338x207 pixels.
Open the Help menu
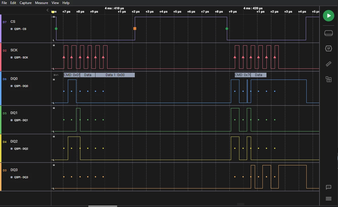tap(66, 3)
